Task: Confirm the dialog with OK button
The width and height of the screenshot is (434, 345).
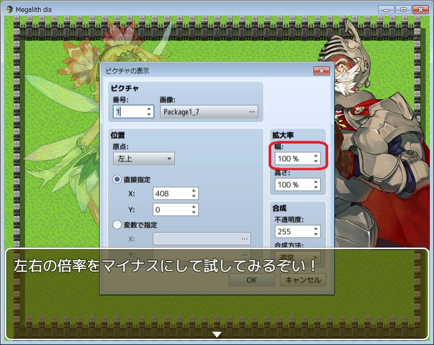Action: pyautogui.click(x=252, y=280)
